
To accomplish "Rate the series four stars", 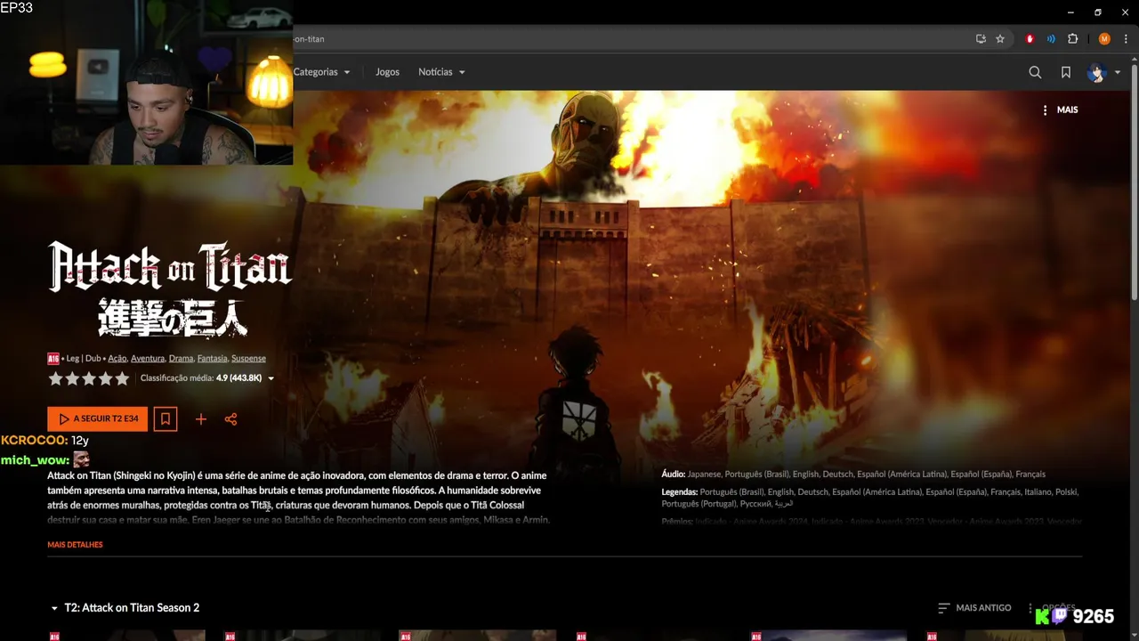I will [x=105, y=378].
